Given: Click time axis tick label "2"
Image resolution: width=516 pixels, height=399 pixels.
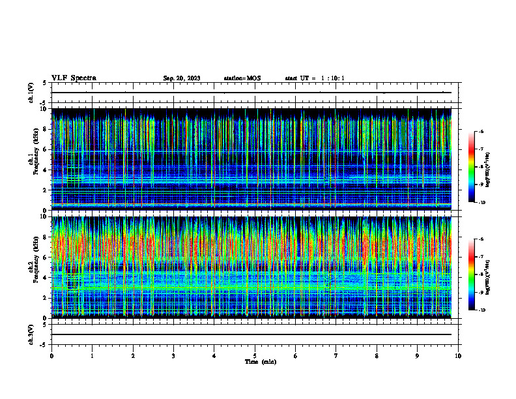Looking at the screenshot, I should pyautogui.click(x=133, y=356).
